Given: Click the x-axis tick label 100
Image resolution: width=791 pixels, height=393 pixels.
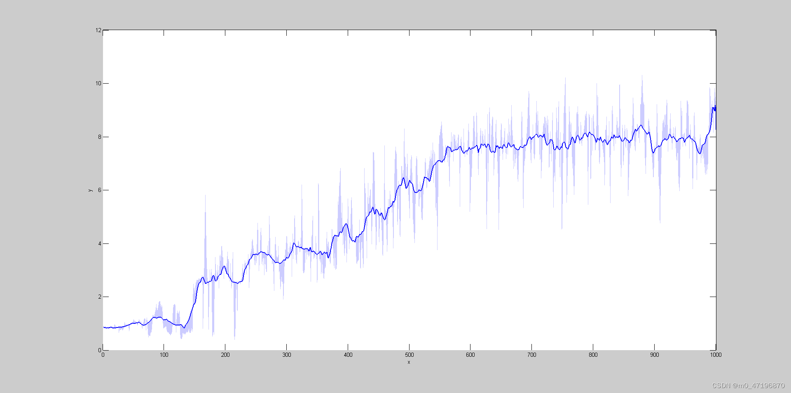Looking at the screenshot, I should pyautogui.click(x=164, y=355).
